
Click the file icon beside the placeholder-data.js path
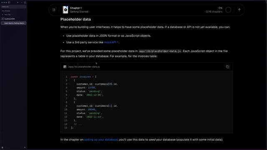[x=65, y=67]
